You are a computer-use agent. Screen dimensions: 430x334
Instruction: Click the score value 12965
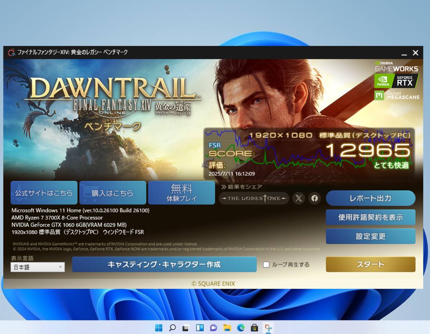pyautogui.click(x=367, y=151)
